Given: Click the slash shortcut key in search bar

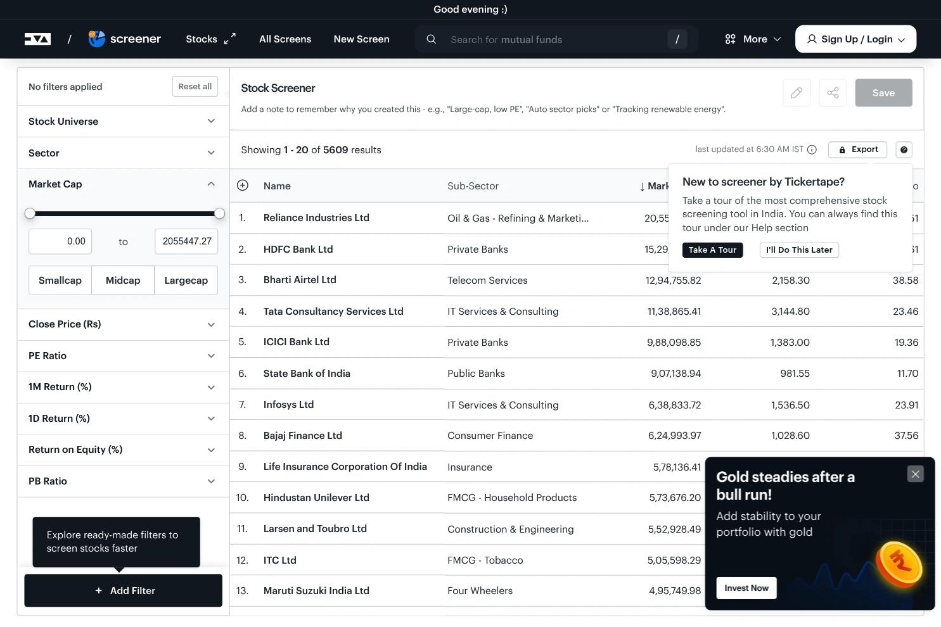Looking at the screenshot, I should 677,39.
